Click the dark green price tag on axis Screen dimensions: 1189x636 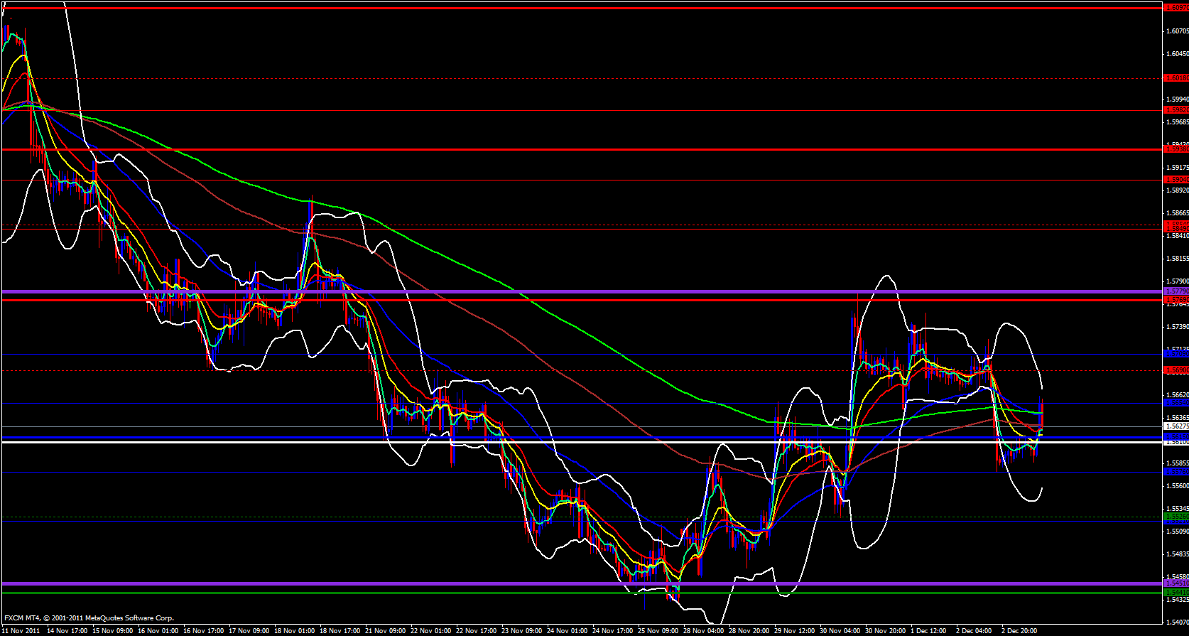[1176, 592]
